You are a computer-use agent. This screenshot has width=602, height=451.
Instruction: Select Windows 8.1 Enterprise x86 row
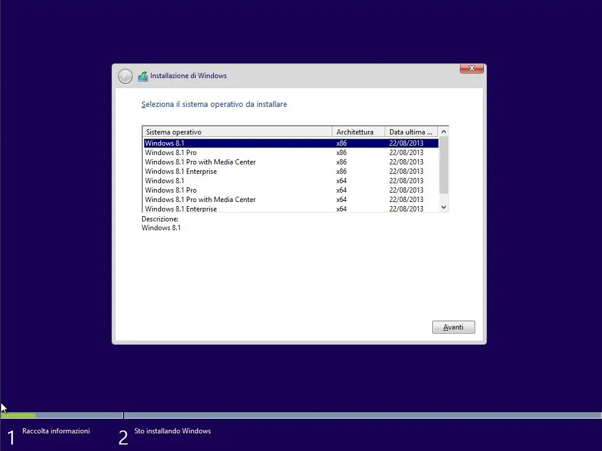[291, 171]
